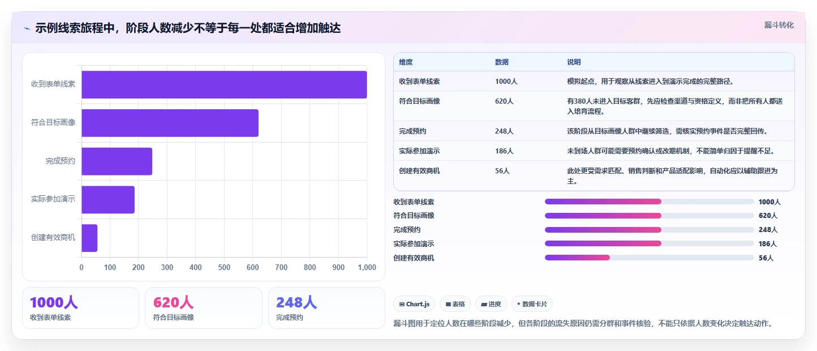Click the 符合目标画像 y-axis label in the chart
The image size is (817, 351).
coord(53,123)
